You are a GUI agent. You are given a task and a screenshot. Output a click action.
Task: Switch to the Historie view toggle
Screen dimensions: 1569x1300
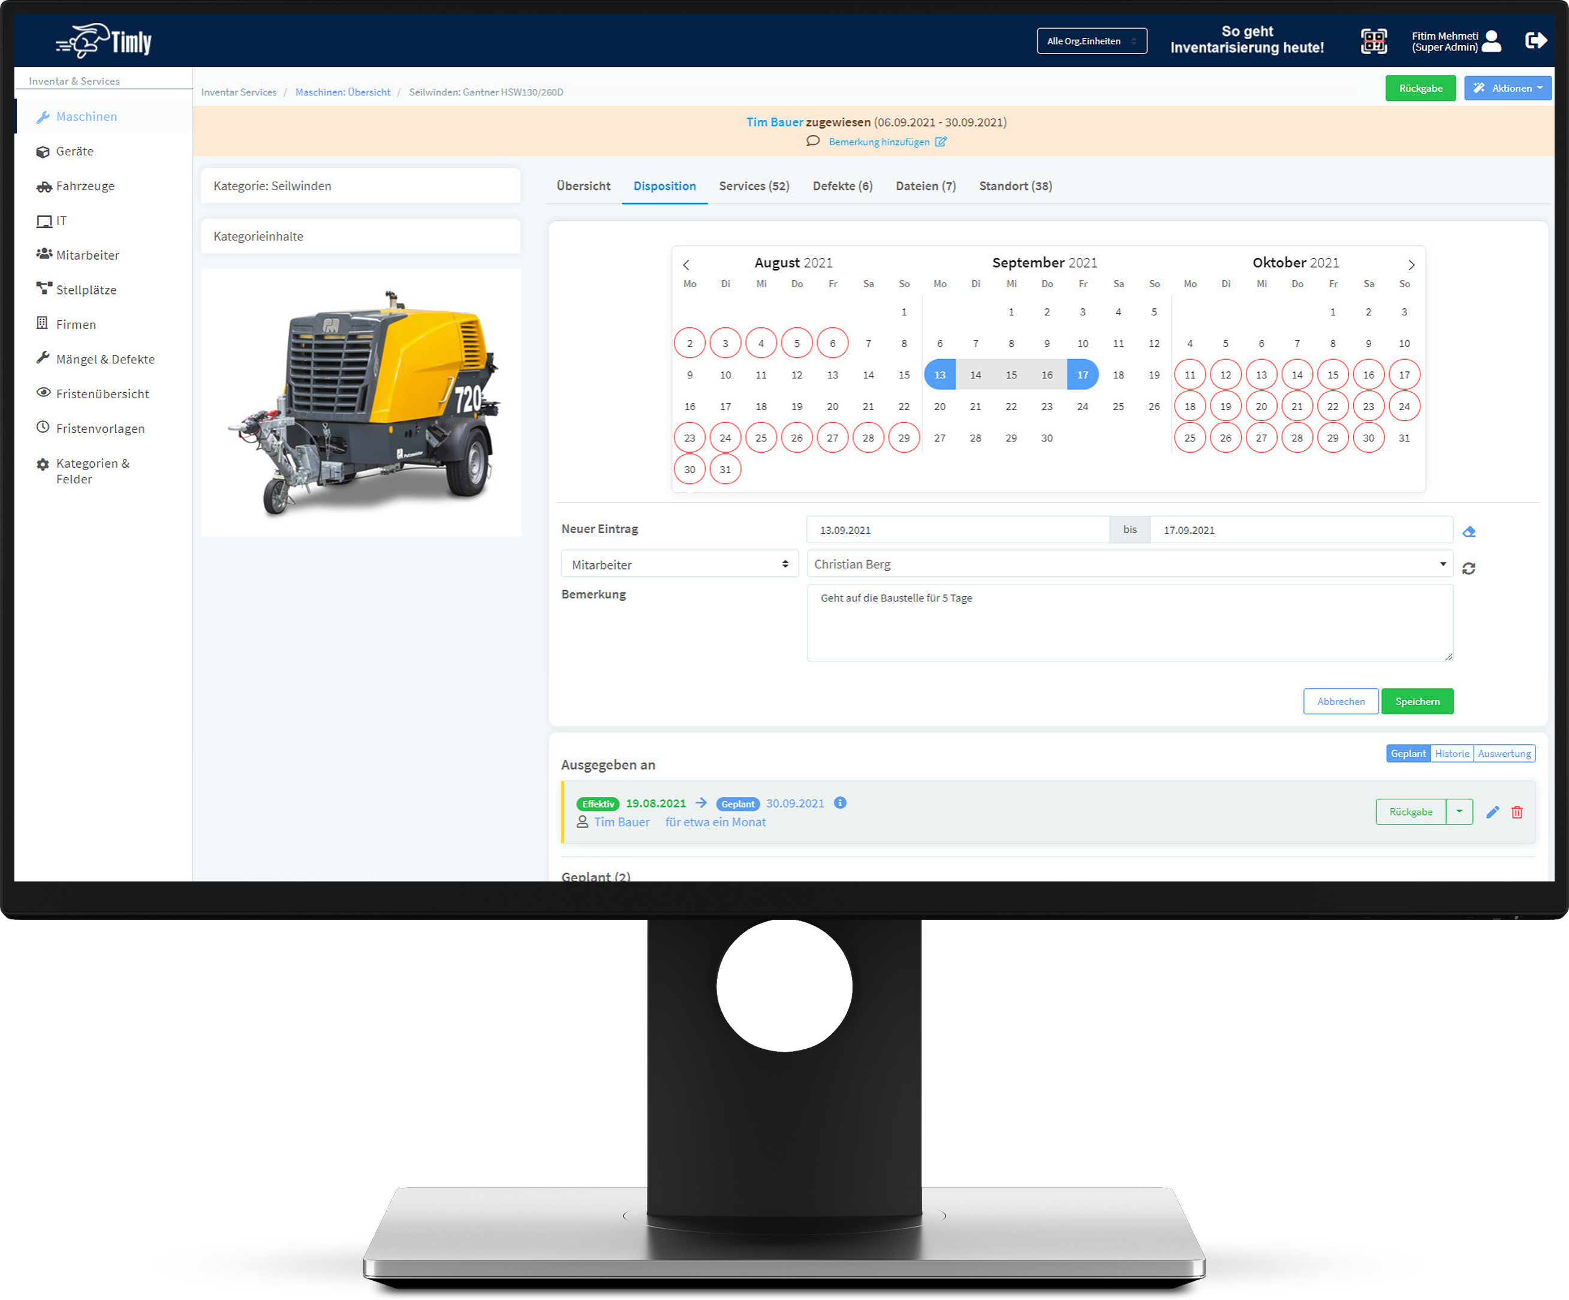click(x=1451, y=754)
